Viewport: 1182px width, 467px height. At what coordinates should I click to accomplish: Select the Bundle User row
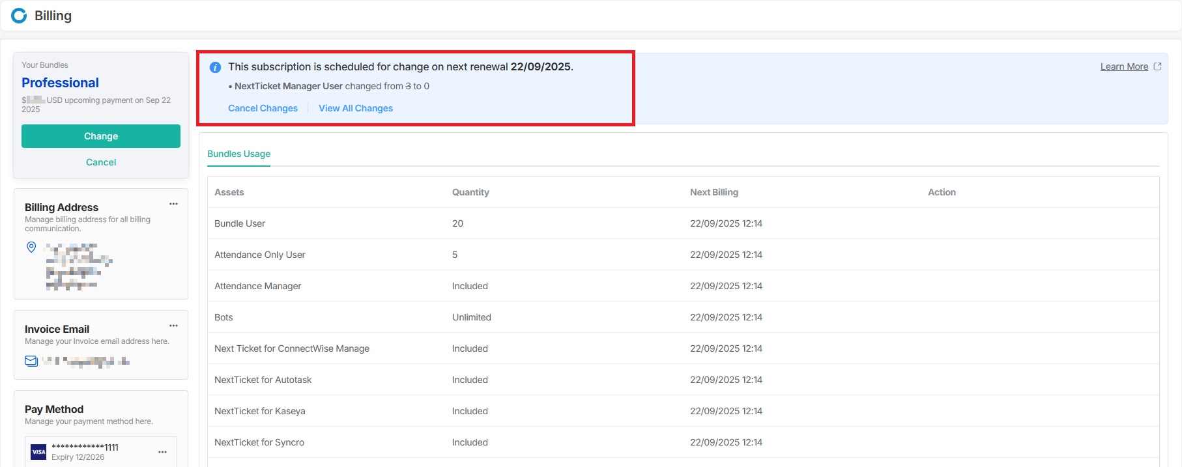click(240, 223)
